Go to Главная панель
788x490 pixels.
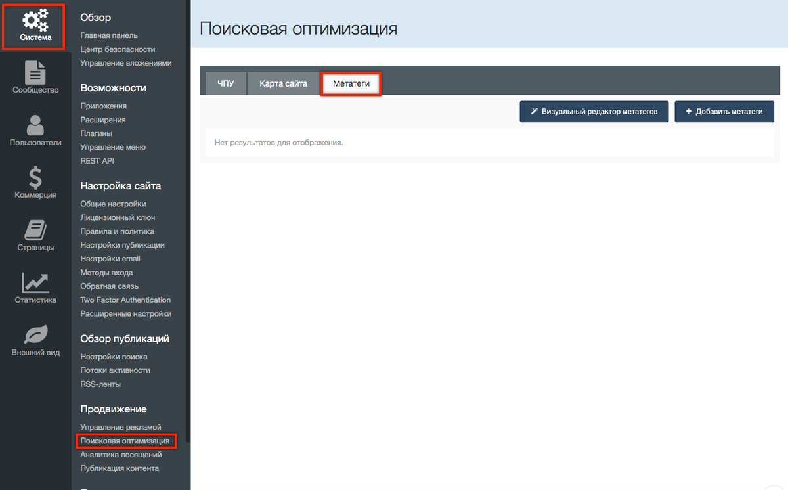click(x=109, y=35)
